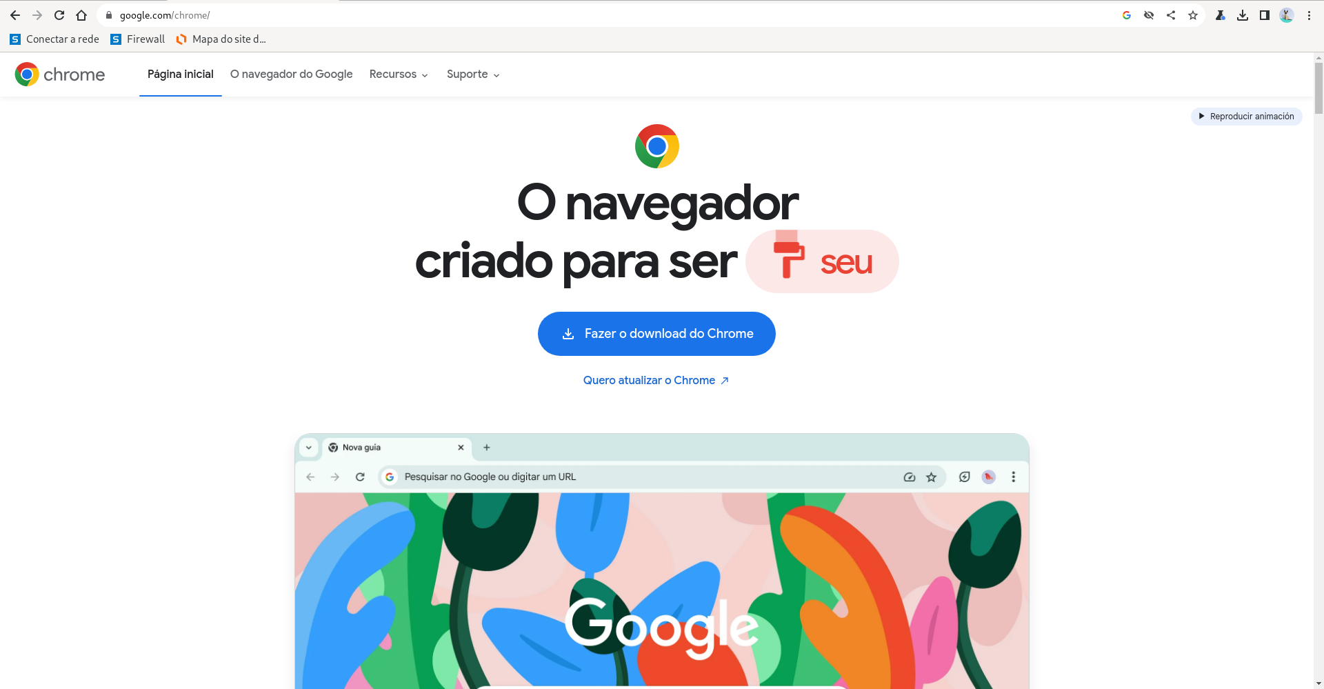Open the share icon in address bar

pos(1171,15)
